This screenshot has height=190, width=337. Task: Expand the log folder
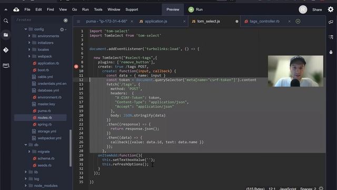26,179
